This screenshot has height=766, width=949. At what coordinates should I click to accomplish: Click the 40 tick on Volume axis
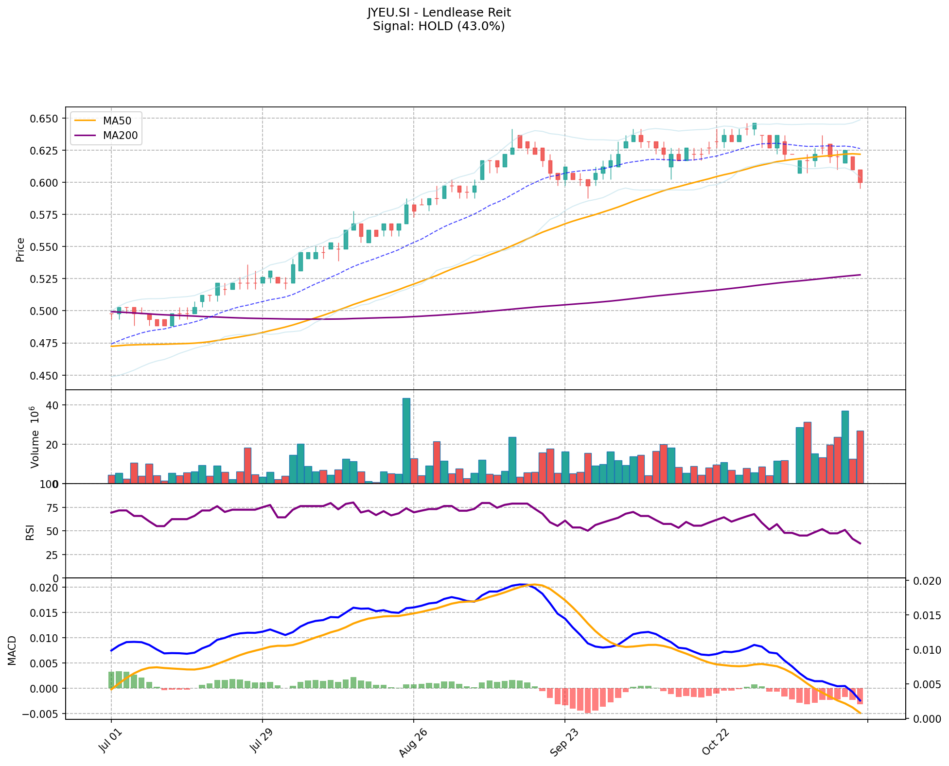pos(53,405)
